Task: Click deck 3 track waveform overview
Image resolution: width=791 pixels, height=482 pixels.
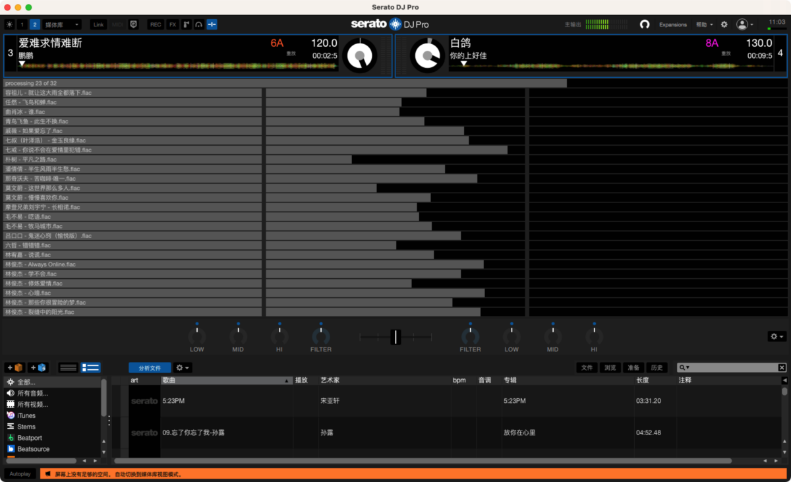Action: [178, 66]
